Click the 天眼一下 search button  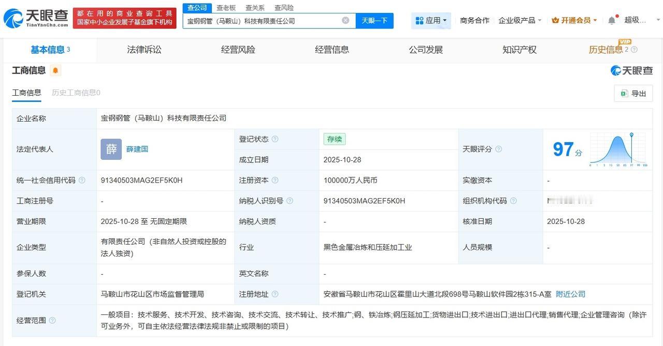[374, 21]
